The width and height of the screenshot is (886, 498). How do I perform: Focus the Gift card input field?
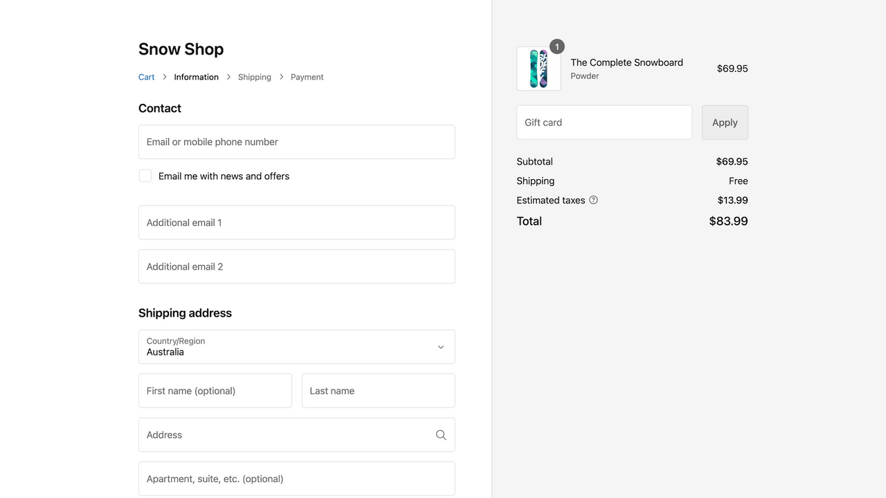point(604,122)
